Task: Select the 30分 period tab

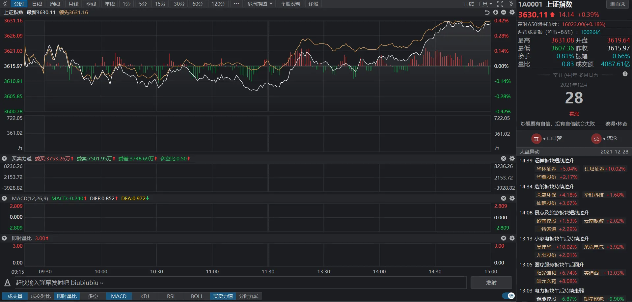Action: (x=179, y=4)
